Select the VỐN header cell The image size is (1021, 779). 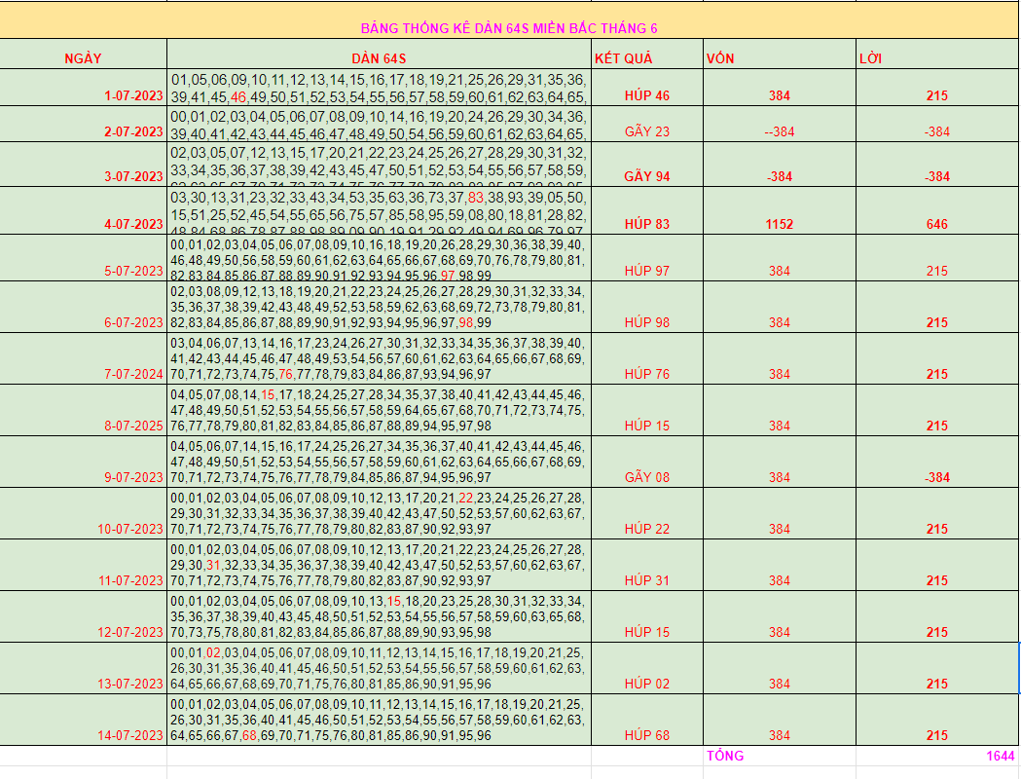click(x=780, y=55)
